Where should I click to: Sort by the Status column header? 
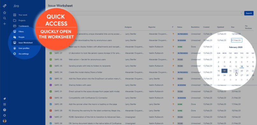click(x=180, y=27)
